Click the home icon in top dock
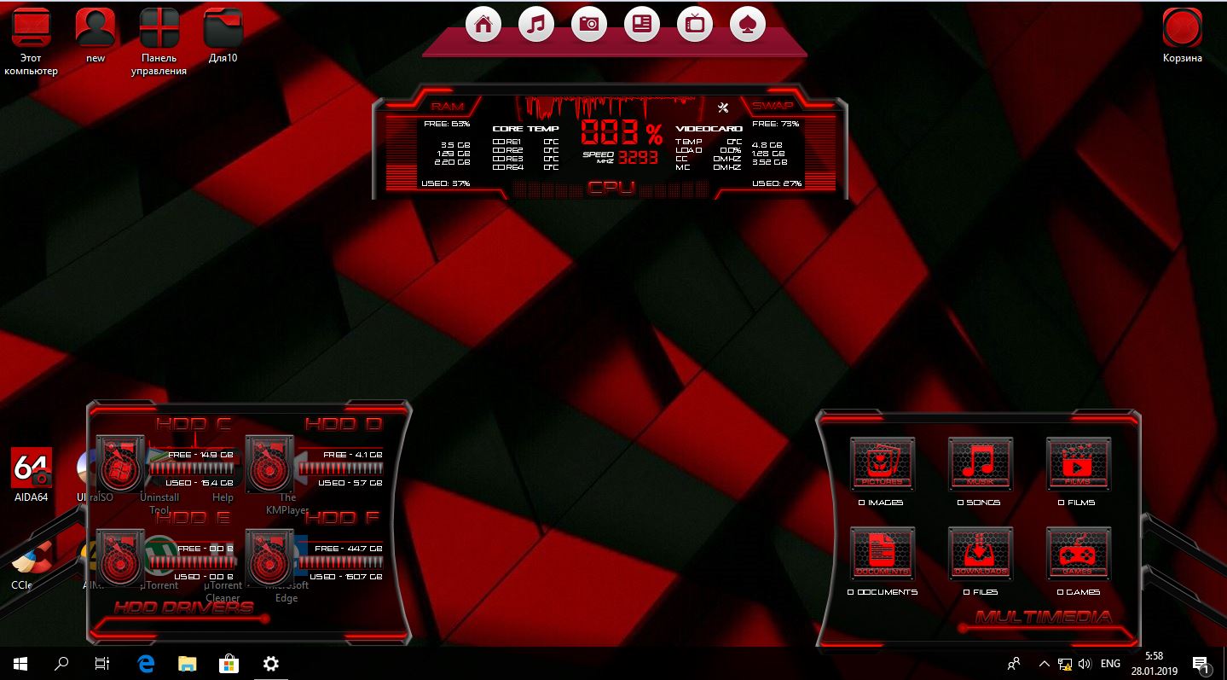 point(483,25)
